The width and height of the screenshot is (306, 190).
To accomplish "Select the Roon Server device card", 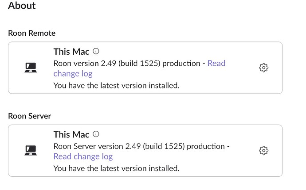I will (x=145, y=151).
